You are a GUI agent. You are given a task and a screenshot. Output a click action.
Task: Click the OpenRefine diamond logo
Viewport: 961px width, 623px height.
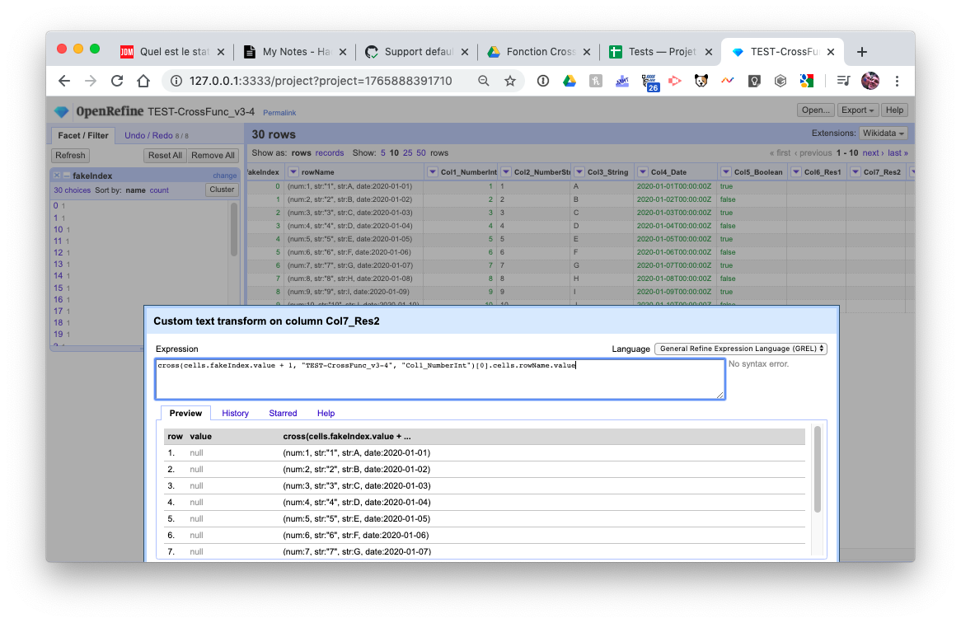click(61, 111)
